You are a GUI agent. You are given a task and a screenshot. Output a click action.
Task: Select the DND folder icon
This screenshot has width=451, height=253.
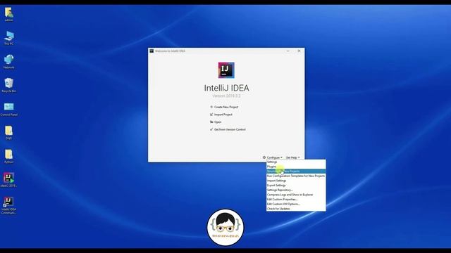pyautogui.click(x=8, y=133)
